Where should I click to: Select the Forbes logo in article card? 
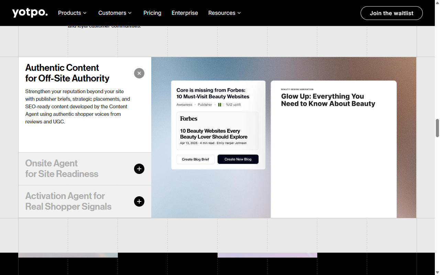click(189, 119)
